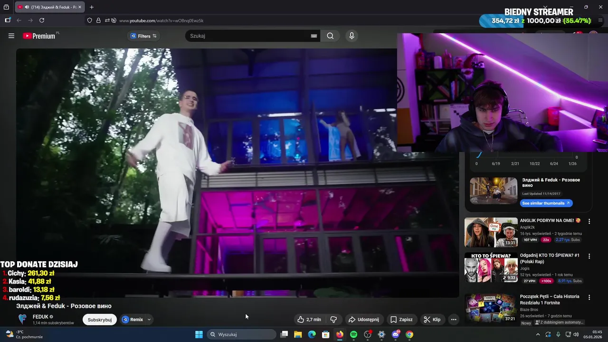Go back in browser history

[x=19, y=20]
